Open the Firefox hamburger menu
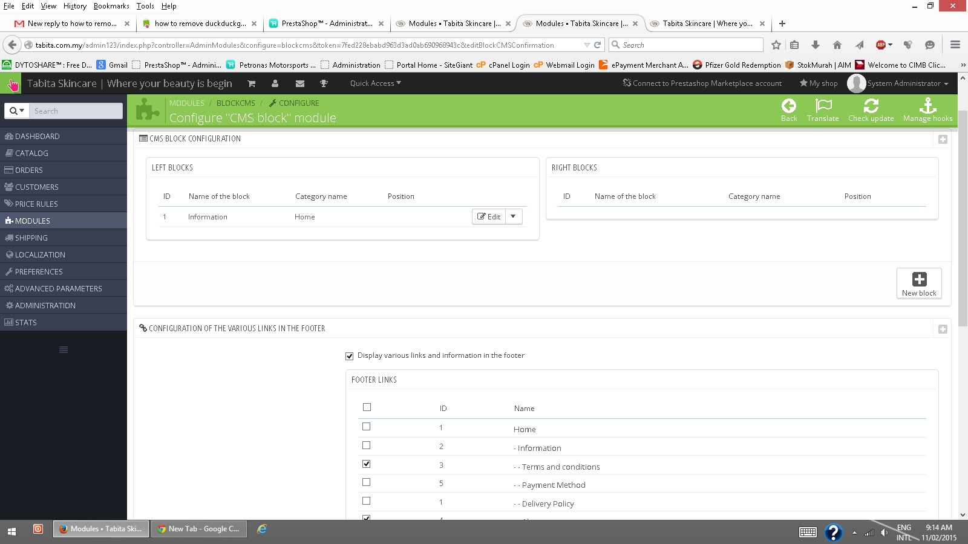Viewport: 968px width, 544px height. (955, 45)
